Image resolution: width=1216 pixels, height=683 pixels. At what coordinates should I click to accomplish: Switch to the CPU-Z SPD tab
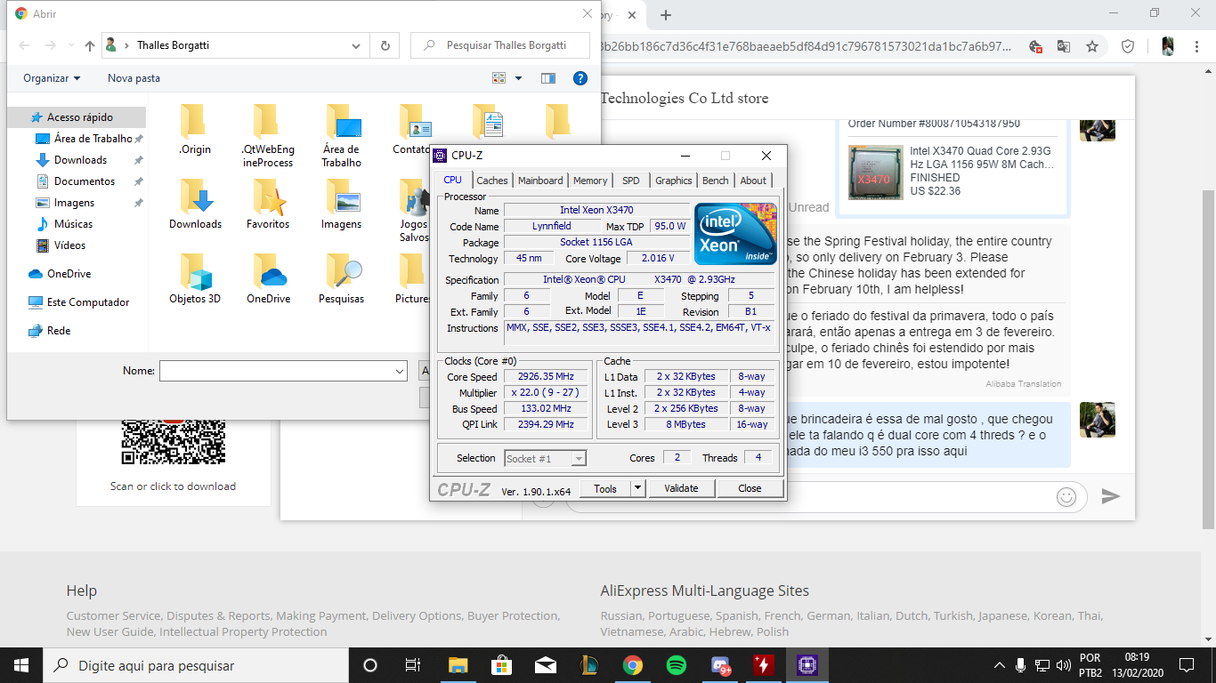pos(631,181)
